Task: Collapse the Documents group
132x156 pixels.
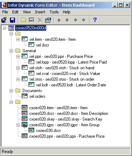Action: tap(11, 91)
